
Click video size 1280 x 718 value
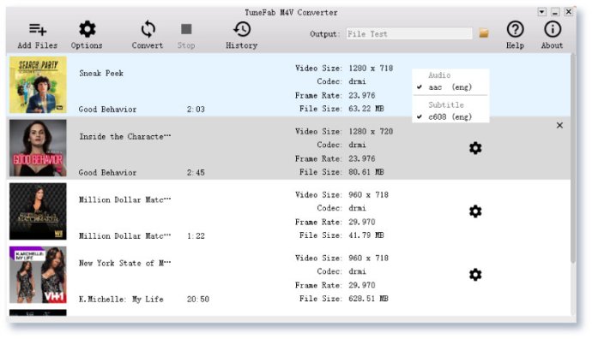pos(371,68)
